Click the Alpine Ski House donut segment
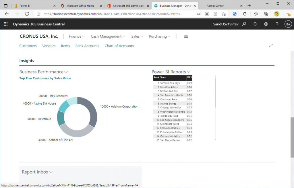294x188 pixels. pyautogui.click(x=64, y=106)
